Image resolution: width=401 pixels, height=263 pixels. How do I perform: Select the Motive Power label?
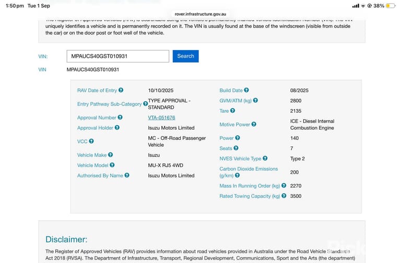coord(234,125)
